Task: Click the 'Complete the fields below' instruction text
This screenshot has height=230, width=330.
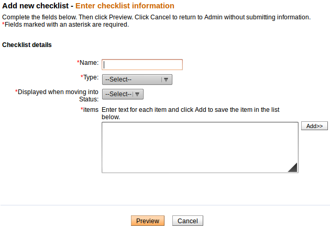Action: 156,17
